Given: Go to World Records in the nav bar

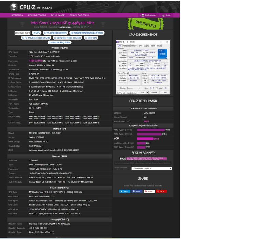Looking at the screenshot, I should pyautogui.click(x=37, y=15).
